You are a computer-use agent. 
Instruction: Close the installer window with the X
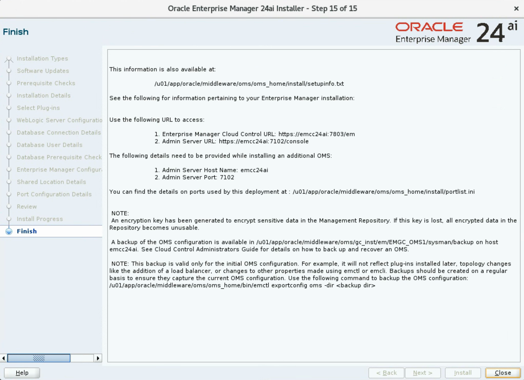pyautogui.click(x=516, y=8)
